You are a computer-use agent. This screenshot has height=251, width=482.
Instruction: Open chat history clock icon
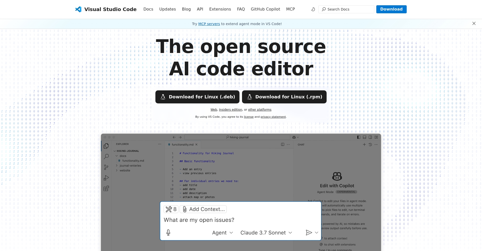[370, 144]
